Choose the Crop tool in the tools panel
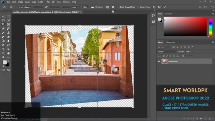 pyautogui.click(x=3, y=25)
